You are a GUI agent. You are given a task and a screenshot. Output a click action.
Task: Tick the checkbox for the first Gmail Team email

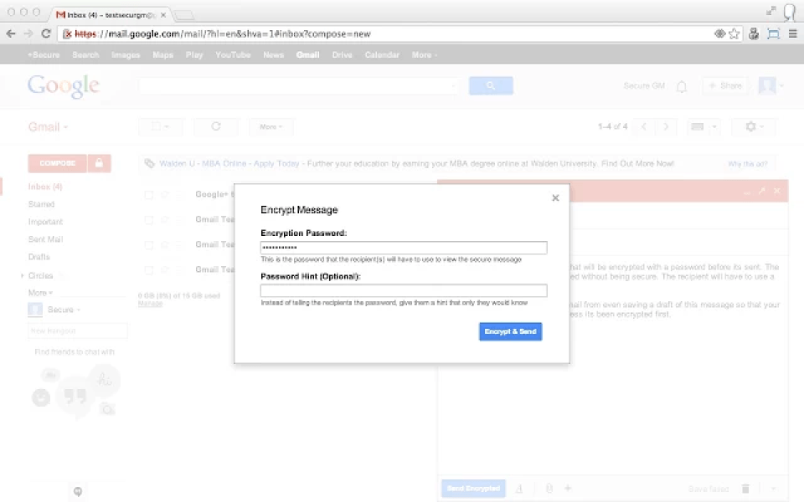coord(149,220)
